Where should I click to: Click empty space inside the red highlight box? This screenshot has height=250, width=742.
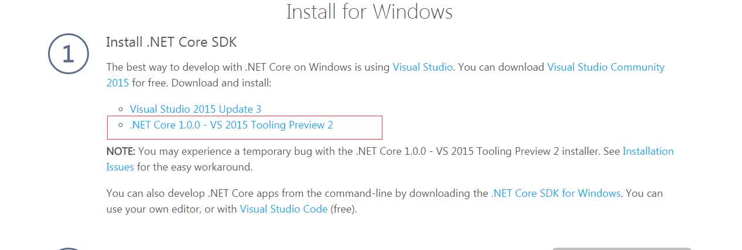click(357, 127)
